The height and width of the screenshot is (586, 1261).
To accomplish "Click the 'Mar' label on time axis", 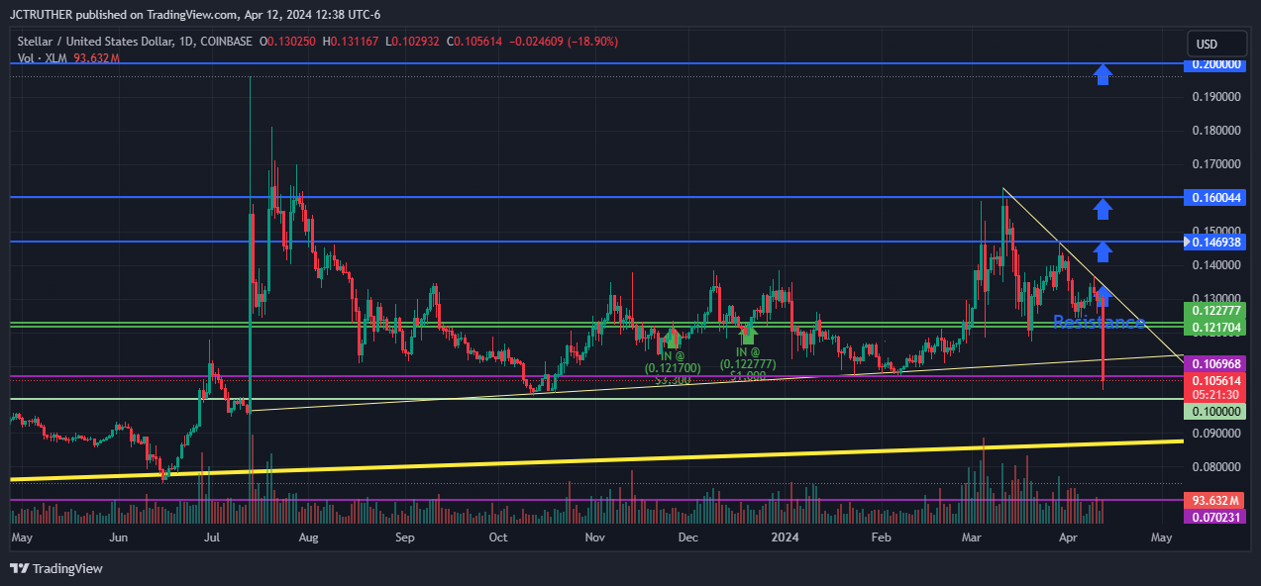I will point(972,537).
